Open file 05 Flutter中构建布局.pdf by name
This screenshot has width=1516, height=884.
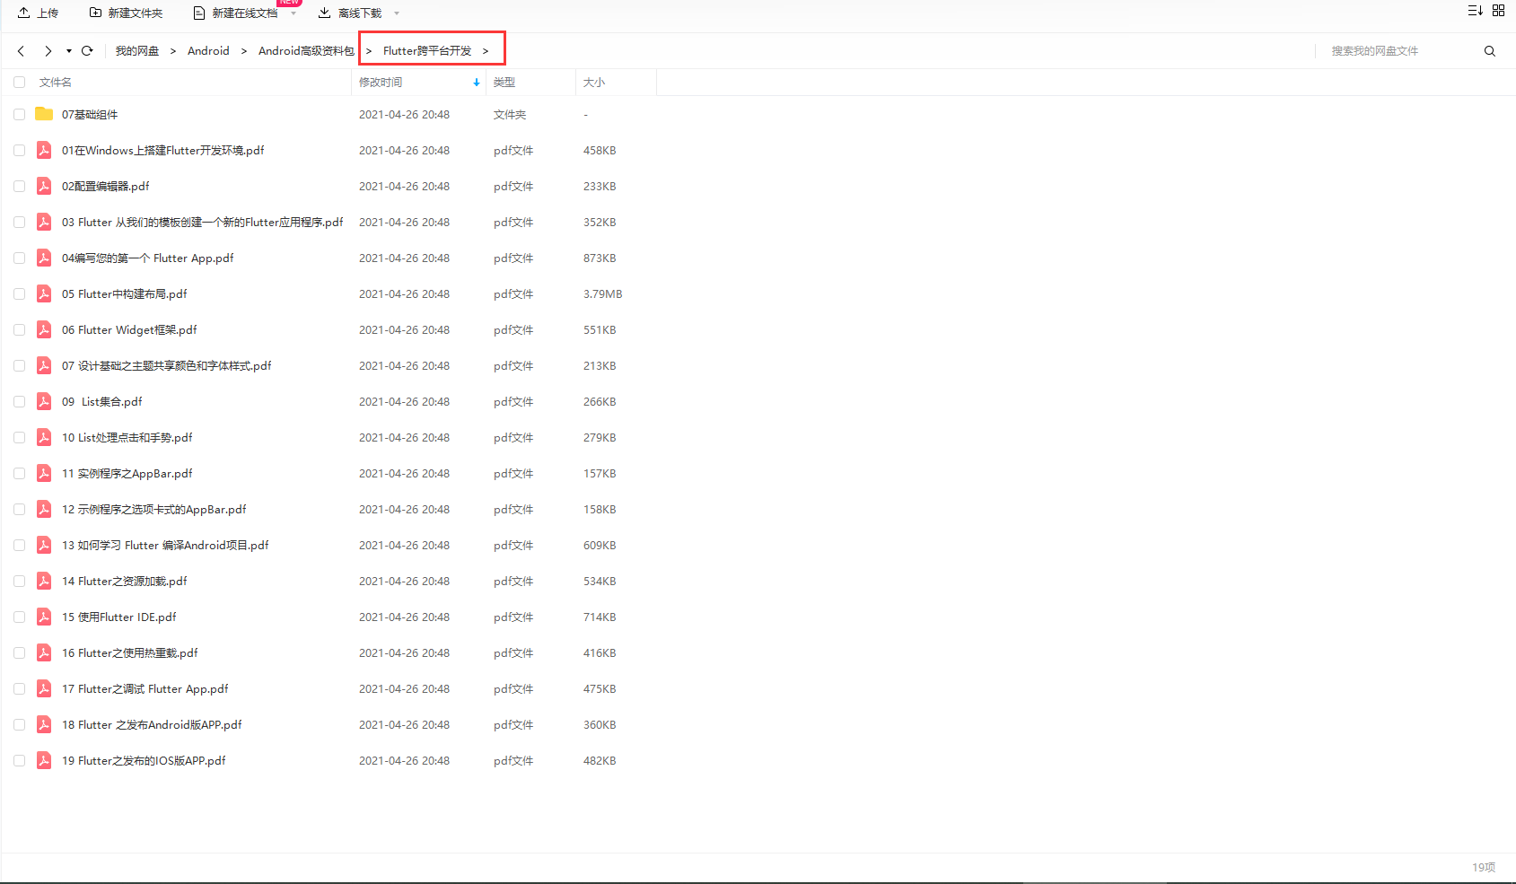tap(125, 293)
